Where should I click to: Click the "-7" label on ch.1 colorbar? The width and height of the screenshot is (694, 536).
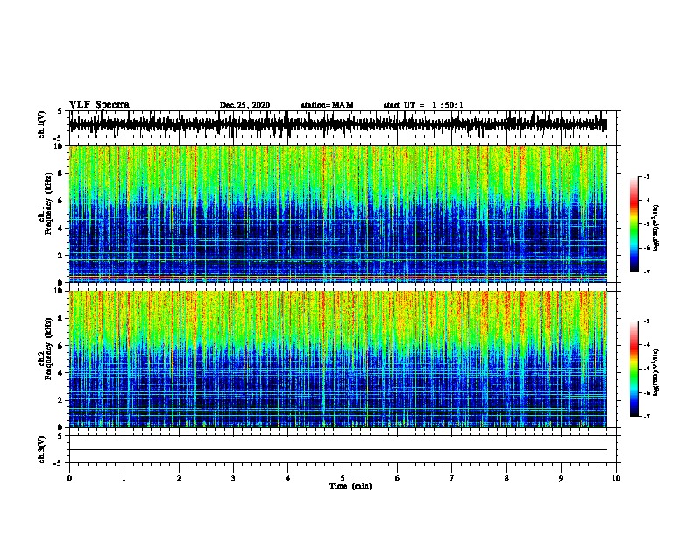click(x=646, y=272)
